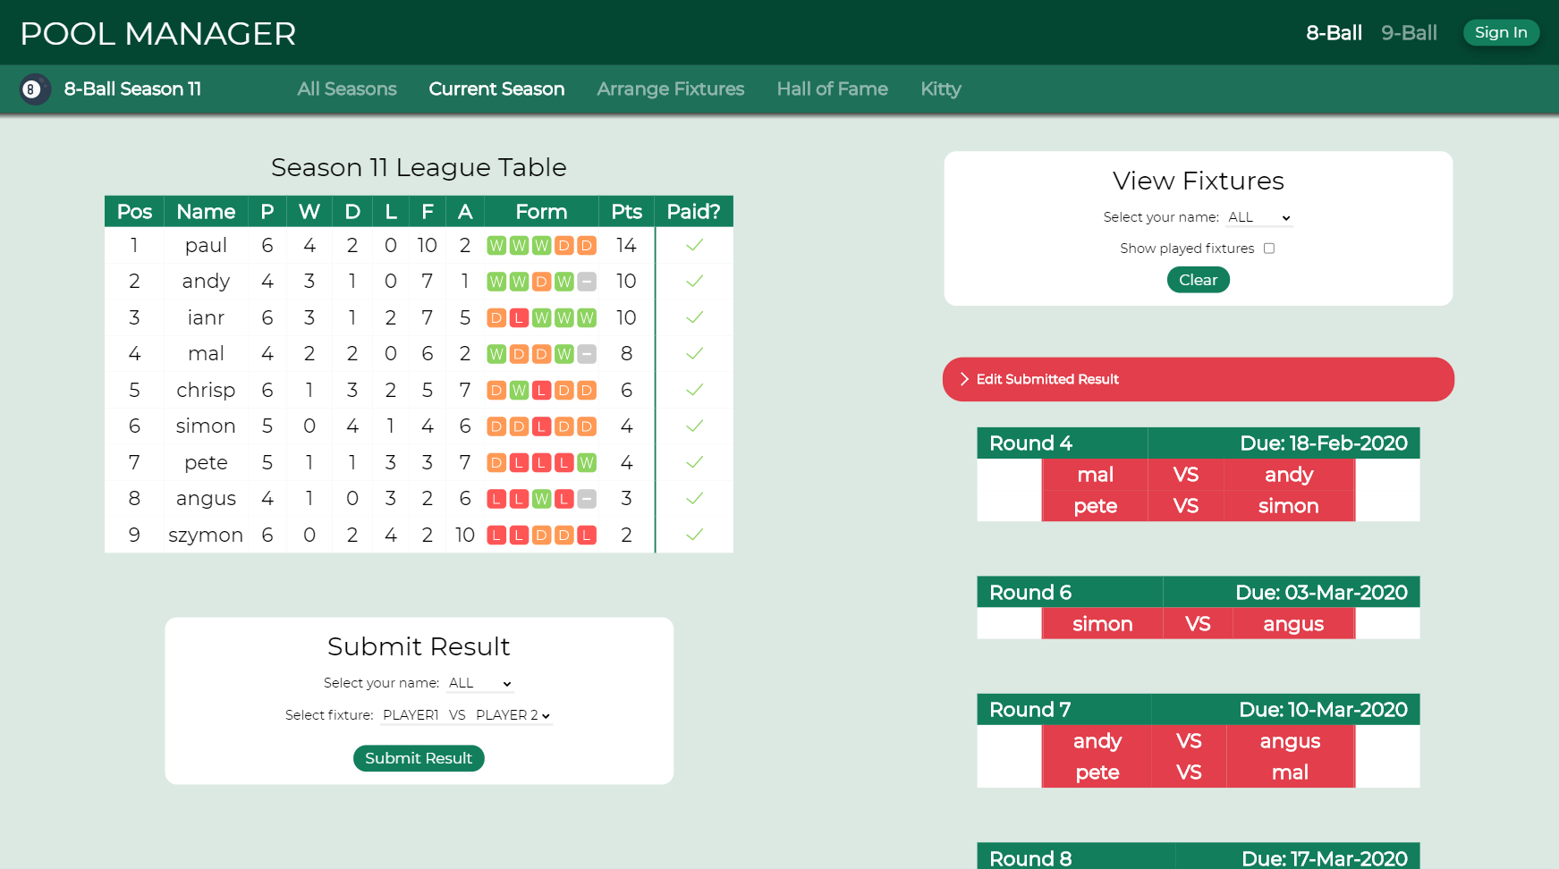This screenshot has width=1559, height=869.
Task: Click the Round 7 header
Action: pyautogui.click(x=1199, y=710)
